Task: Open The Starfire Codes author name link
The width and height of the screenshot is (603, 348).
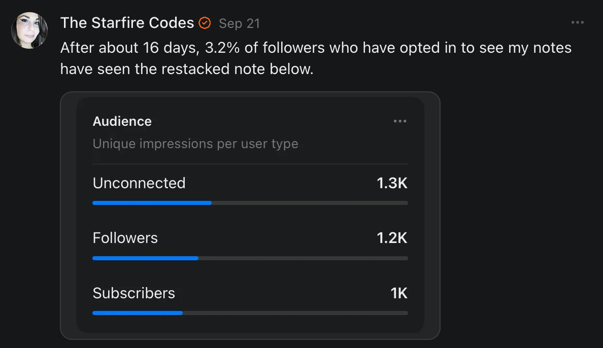Action: 127,23
